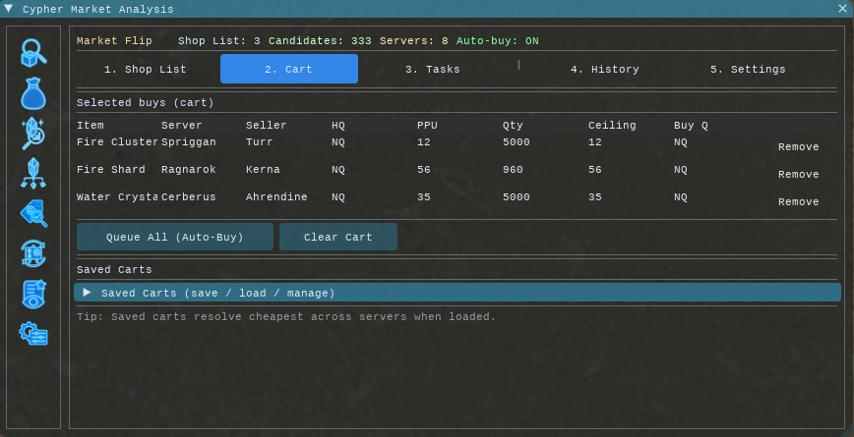Open the 3. Tasks tab
The image size is (854, 437).
[x=432, y=70]
